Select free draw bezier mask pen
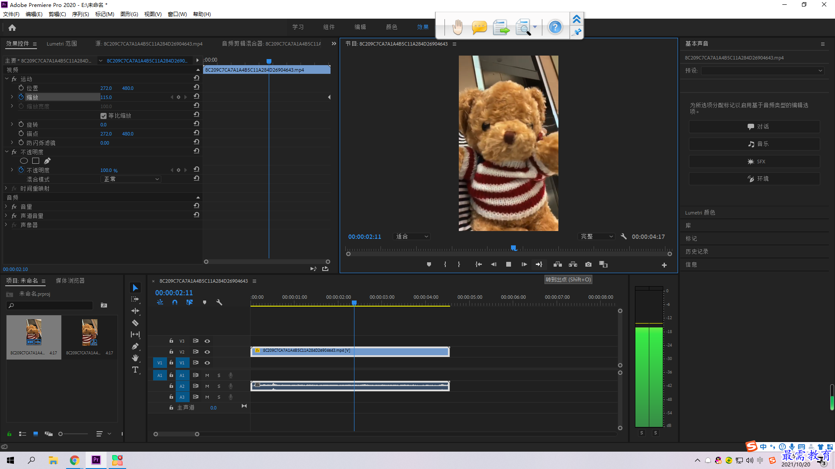Viewport: 835px width, 469px height. click(x=47, y=161)
